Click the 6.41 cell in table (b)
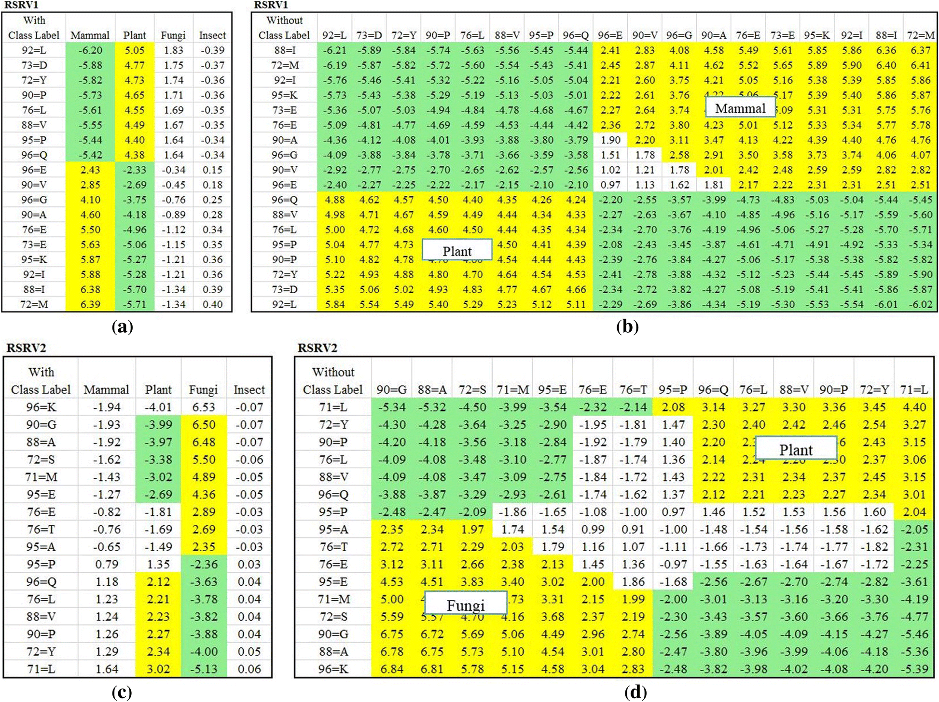 [x=921, y=65]
